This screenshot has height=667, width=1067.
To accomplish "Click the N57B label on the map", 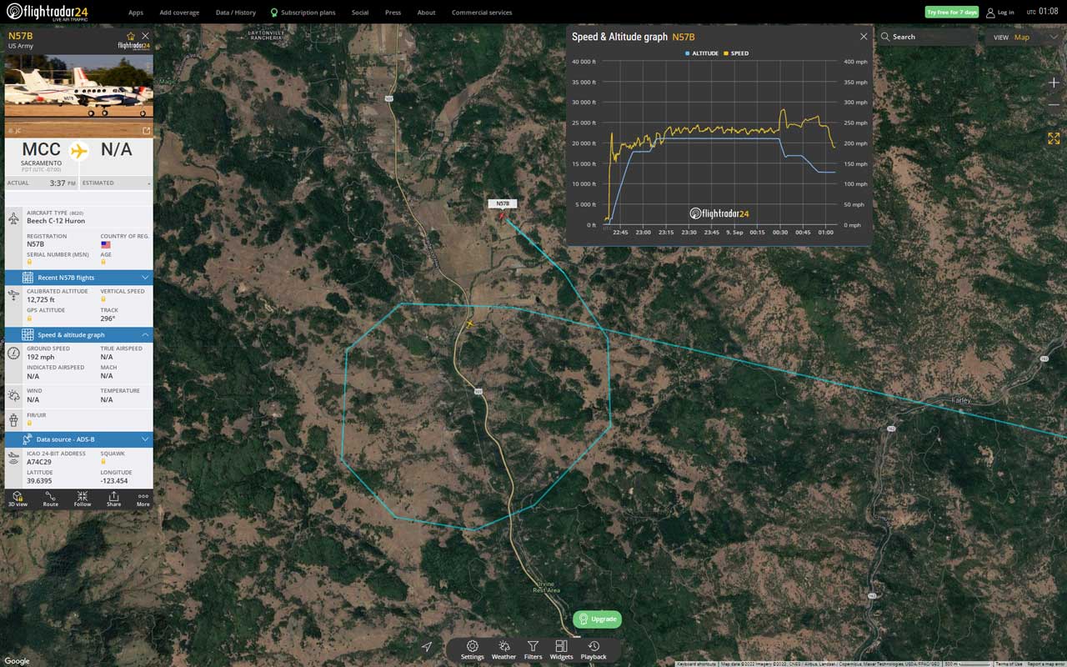I will 503,203.
